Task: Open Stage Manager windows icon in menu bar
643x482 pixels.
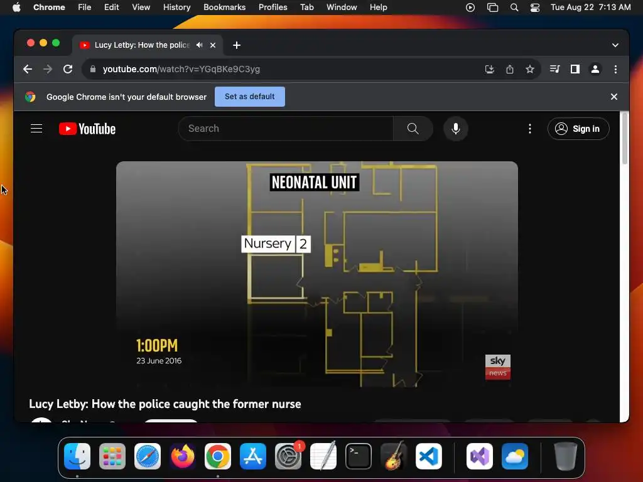Action: click(492, 8)
